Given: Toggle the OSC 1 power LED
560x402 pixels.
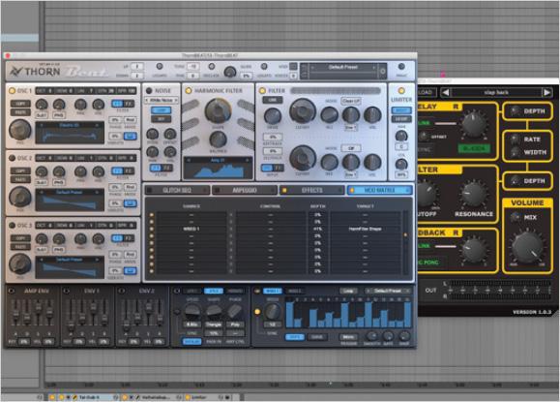Looking at the screenshot, I should click(12, 90).
